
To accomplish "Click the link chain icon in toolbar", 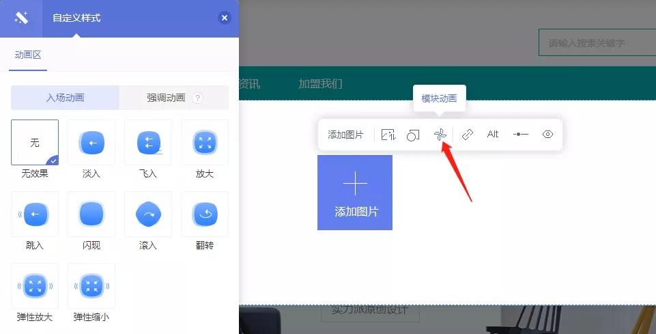I will pyautogui.click(x=468, y=135).
